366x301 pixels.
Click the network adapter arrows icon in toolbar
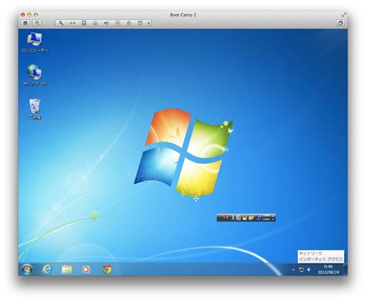(x=73, y=23)
